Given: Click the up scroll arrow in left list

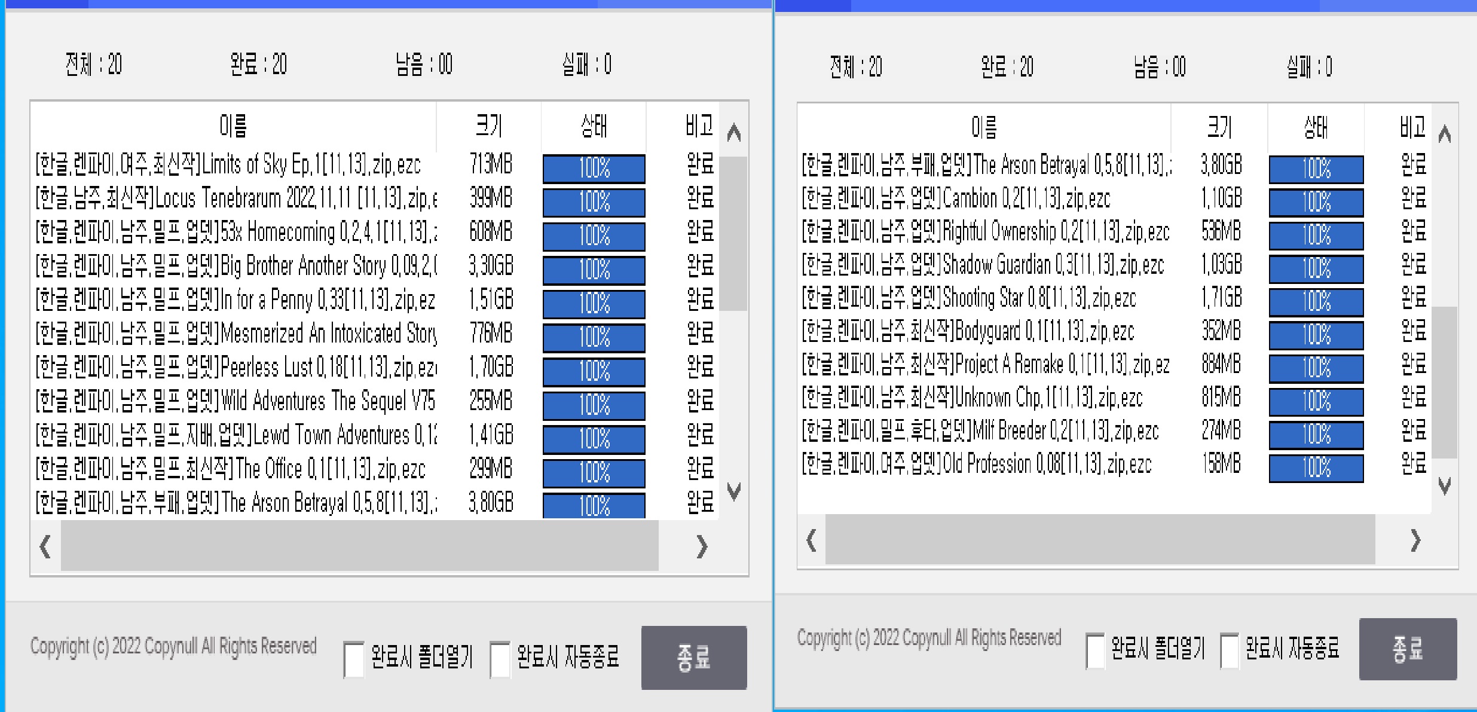Looking at the screenshot, I should [x=734, y=133].
